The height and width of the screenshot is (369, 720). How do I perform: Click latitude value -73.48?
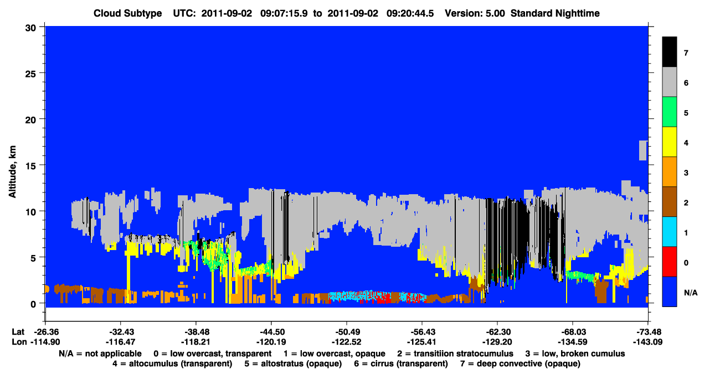click(x=648, y=331)
